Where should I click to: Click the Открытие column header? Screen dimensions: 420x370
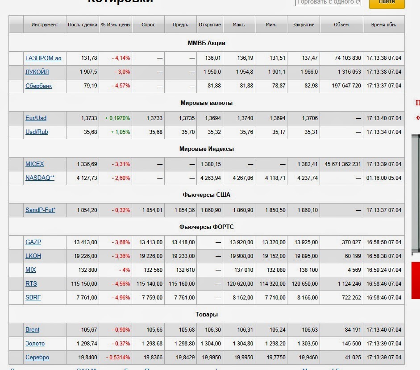(x=210, y=25)
